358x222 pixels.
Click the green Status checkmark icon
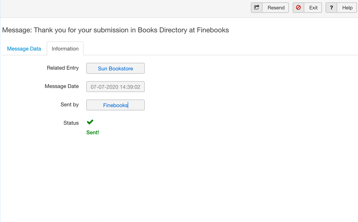click(x=90, y=122)
